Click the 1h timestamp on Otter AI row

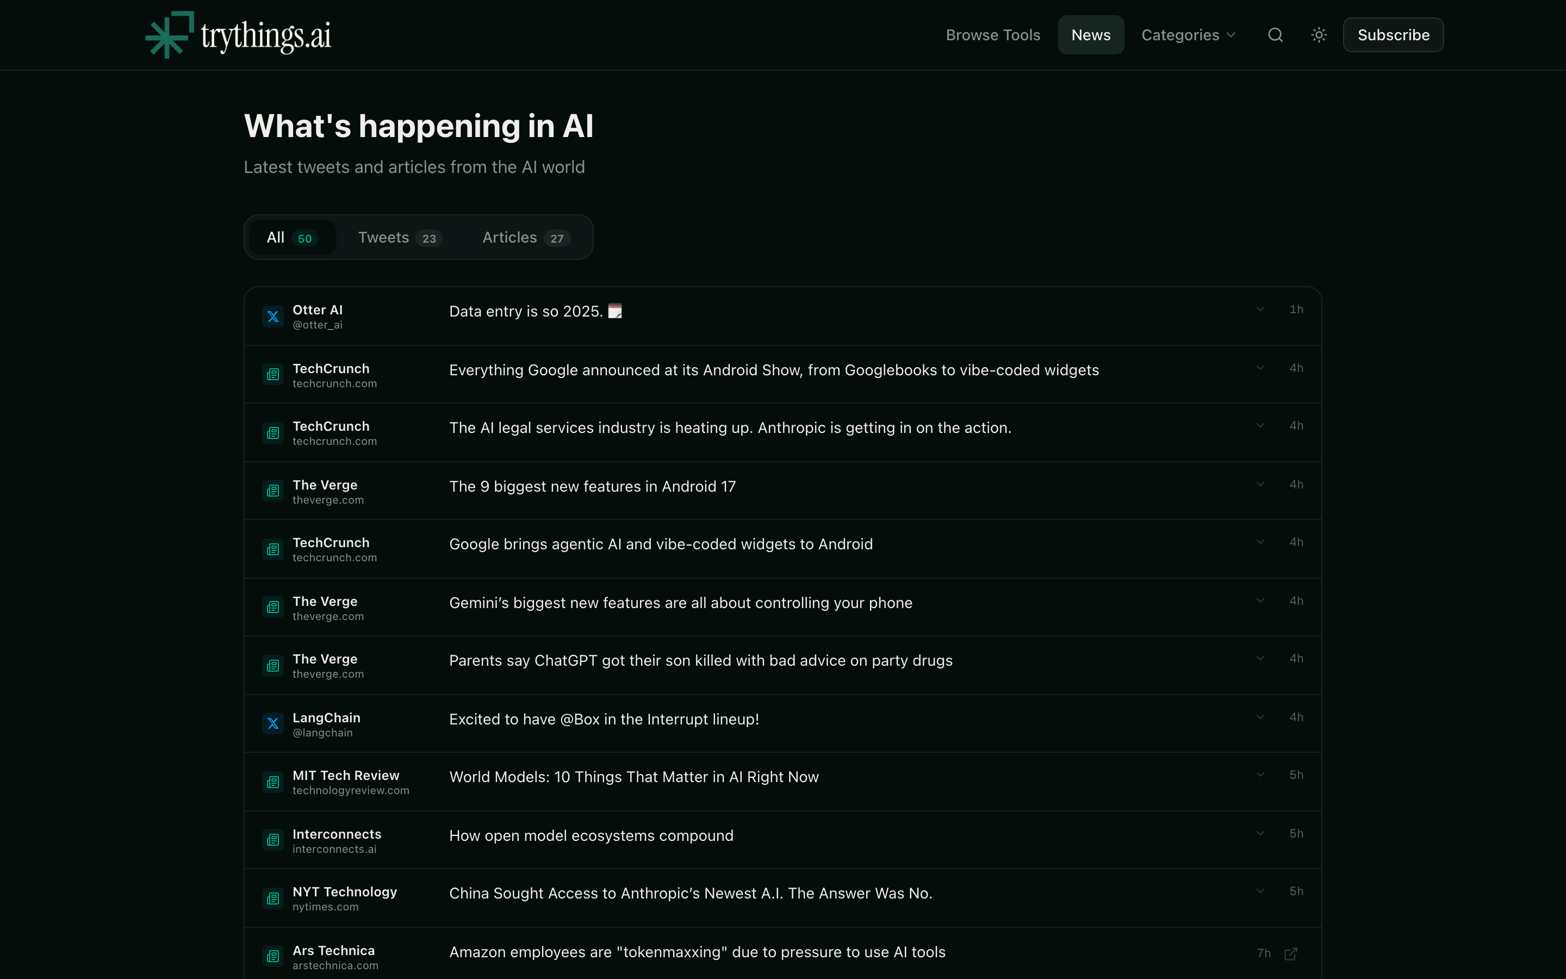pyautogui.click(x=1296, y=309)
